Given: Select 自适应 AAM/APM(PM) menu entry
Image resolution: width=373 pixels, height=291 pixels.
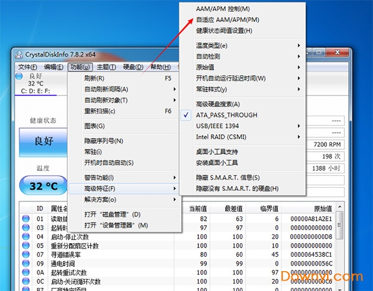Looking at the screenshot, I should [228, 19].
